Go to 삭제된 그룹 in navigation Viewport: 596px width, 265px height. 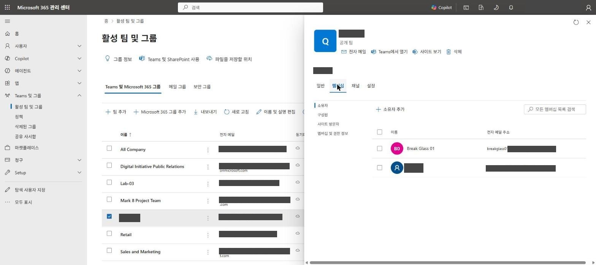[25, 126]
